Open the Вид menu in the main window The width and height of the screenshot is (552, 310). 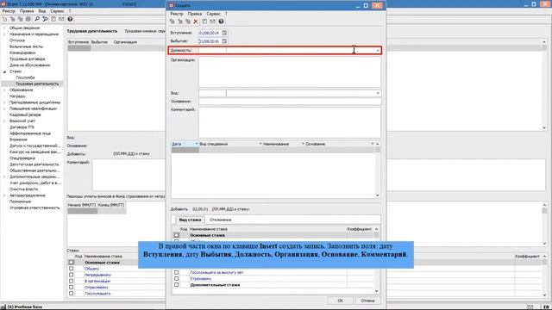(42, 11)
